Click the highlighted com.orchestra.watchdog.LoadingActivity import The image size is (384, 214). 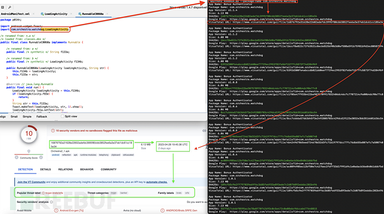coord(40,29)
